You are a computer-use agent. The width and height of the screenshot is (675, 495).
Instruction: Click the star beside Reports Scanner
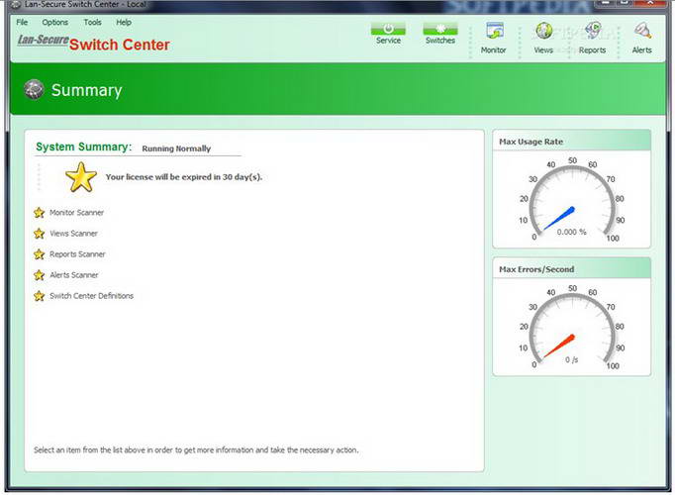(x=40, y=254)
